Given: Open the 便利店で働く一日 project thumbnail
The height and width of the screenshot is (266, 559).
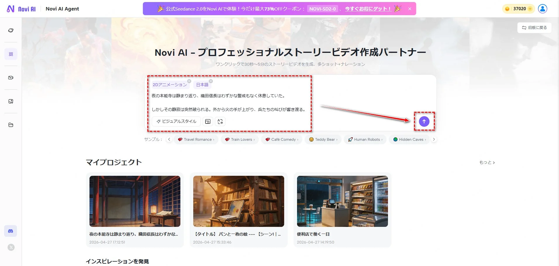Looking at the screenshot, I should (342, 201).
